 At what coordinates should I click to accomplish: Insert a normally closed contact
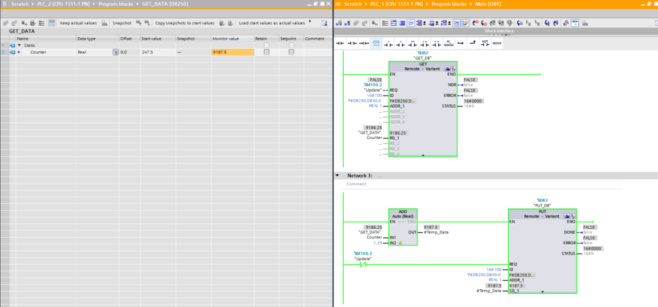tap(353, 44)
